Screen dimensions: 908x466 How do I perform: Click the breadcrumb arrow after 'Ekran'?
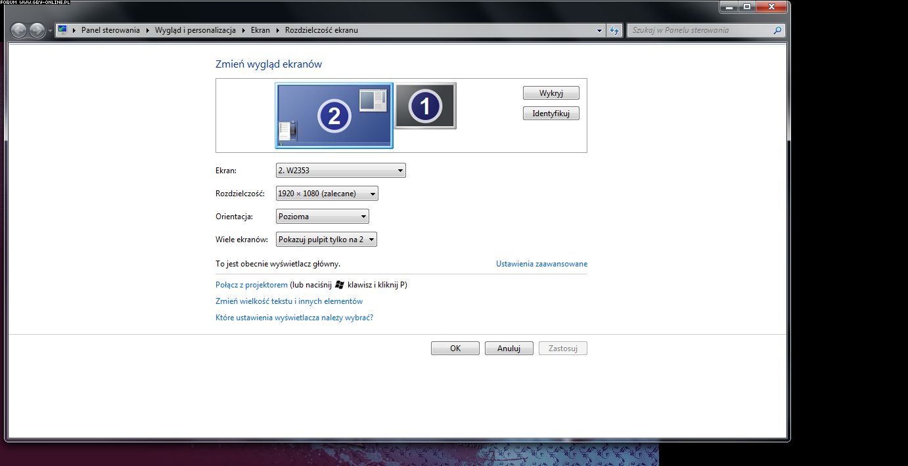coord(278,30)
